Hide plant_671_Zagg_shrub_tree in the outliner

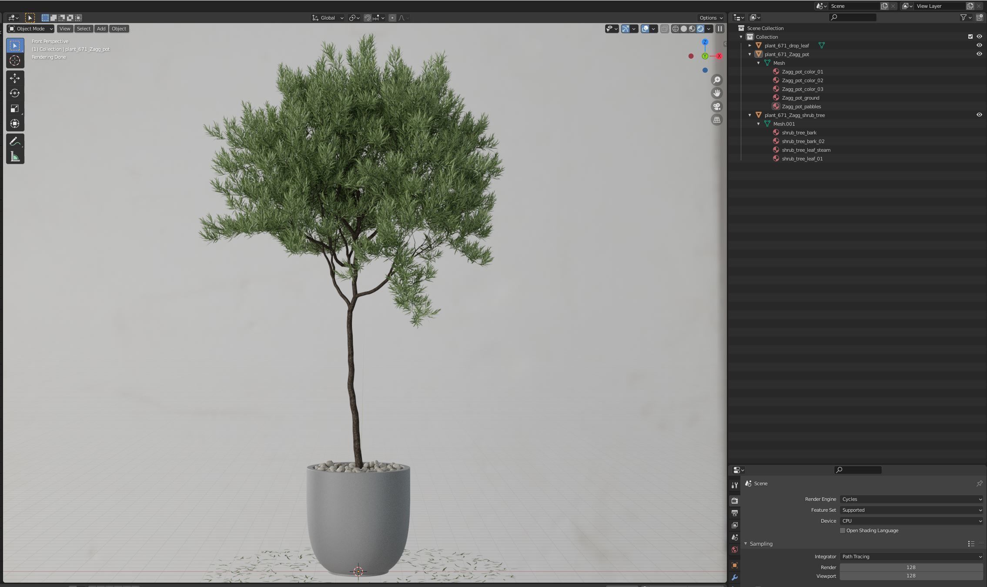[x=979, y=115]
